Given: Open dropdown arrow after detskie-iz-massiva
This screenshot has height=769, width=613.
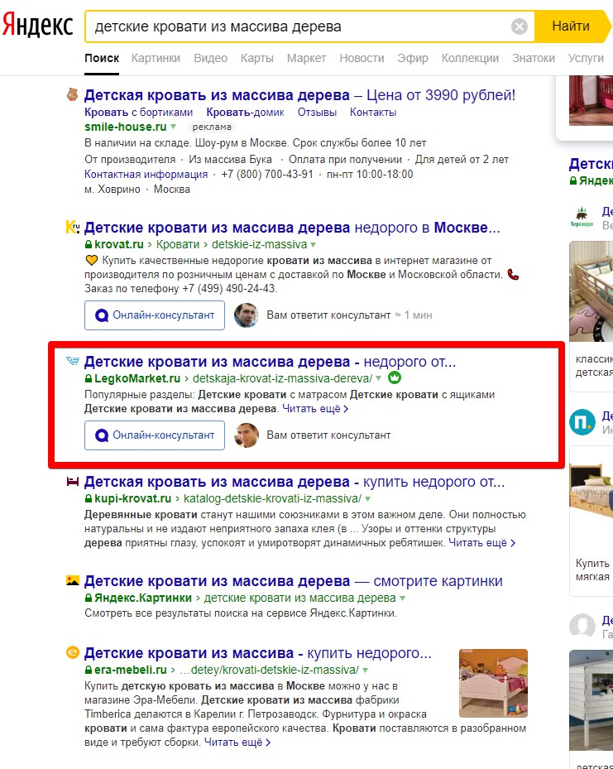Looking at the screenshot, I should pyautogui.click(x=313, y=244).
